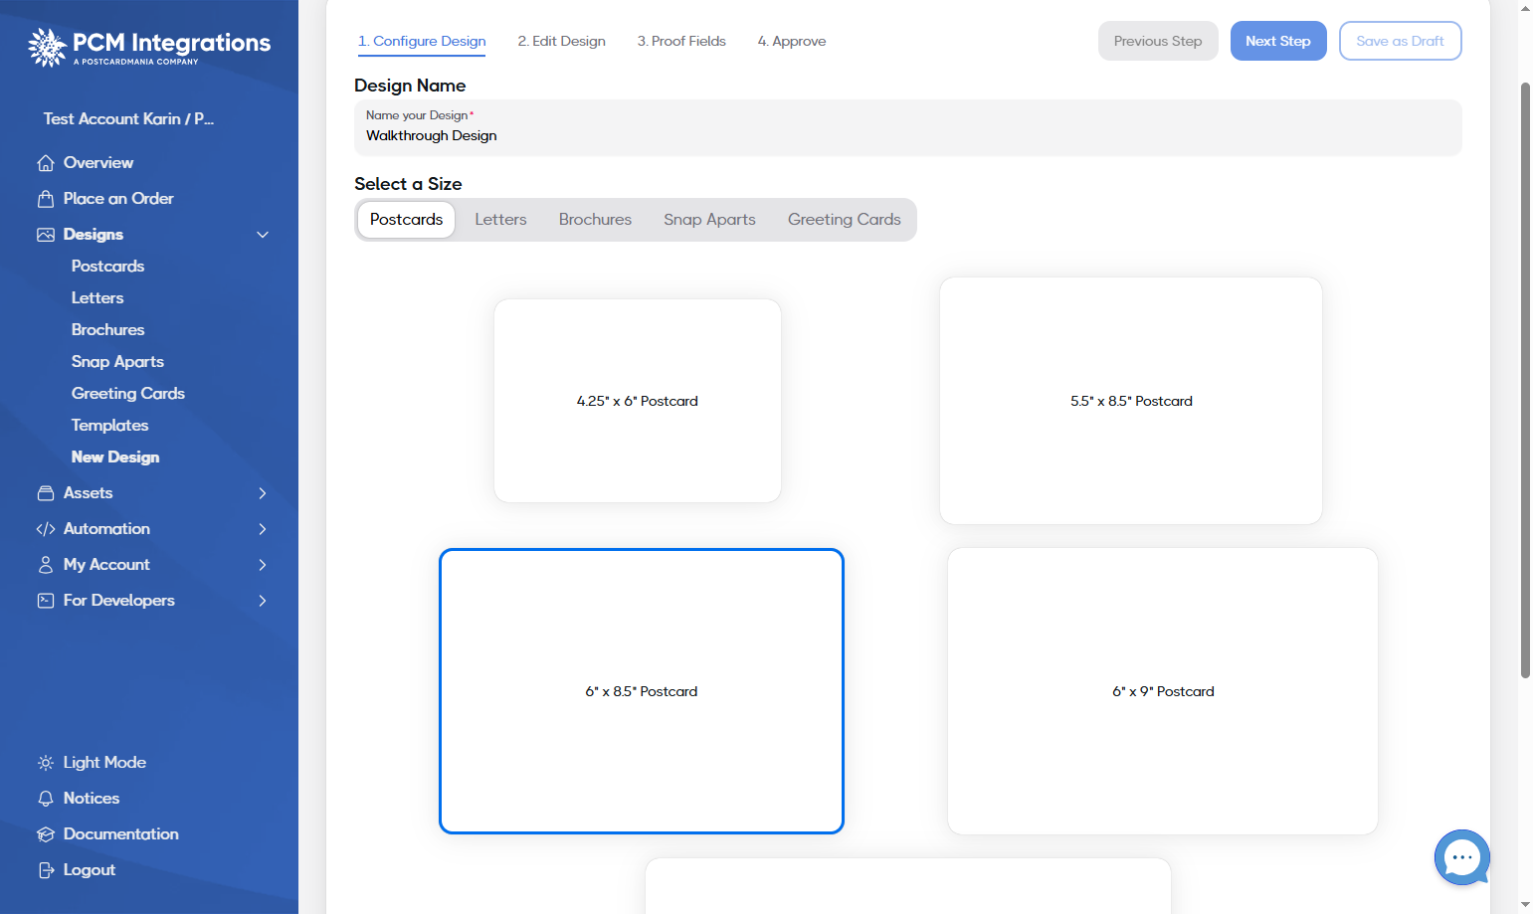Switch to the Greeting Cards size tab
The image size is (1533, 914).
(845, 220)
